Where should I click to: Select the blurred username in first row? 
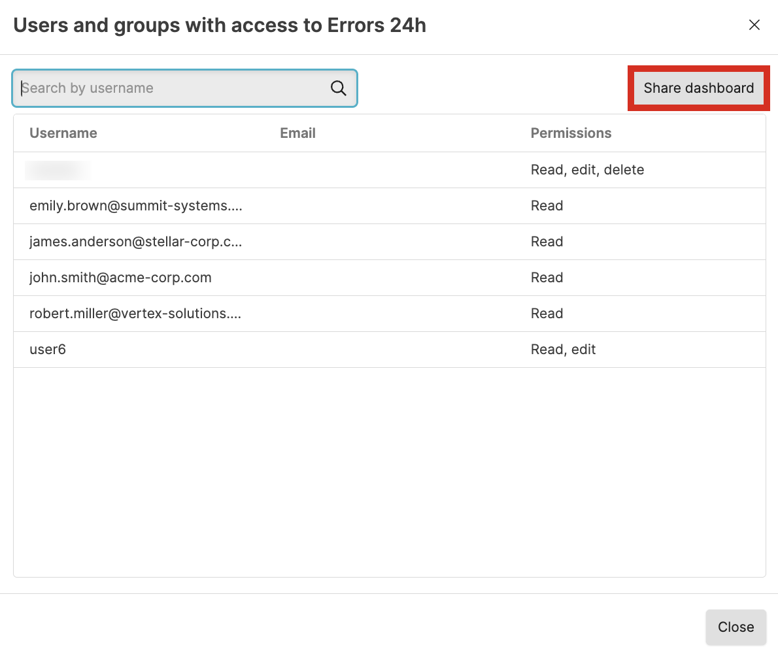[58, 170]
